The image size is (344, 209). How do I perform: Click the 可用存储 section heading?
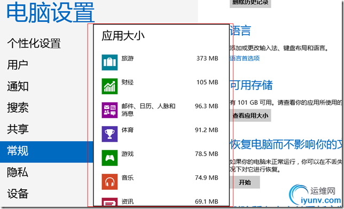(251, 85)
